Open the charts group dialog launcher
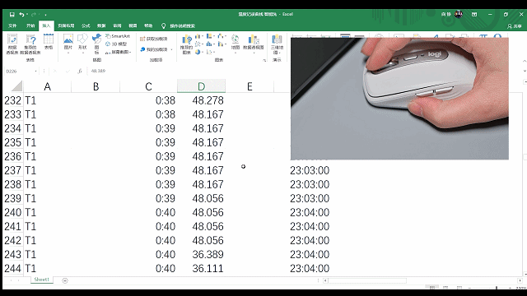527x296 pixels. tap(264, 60)
